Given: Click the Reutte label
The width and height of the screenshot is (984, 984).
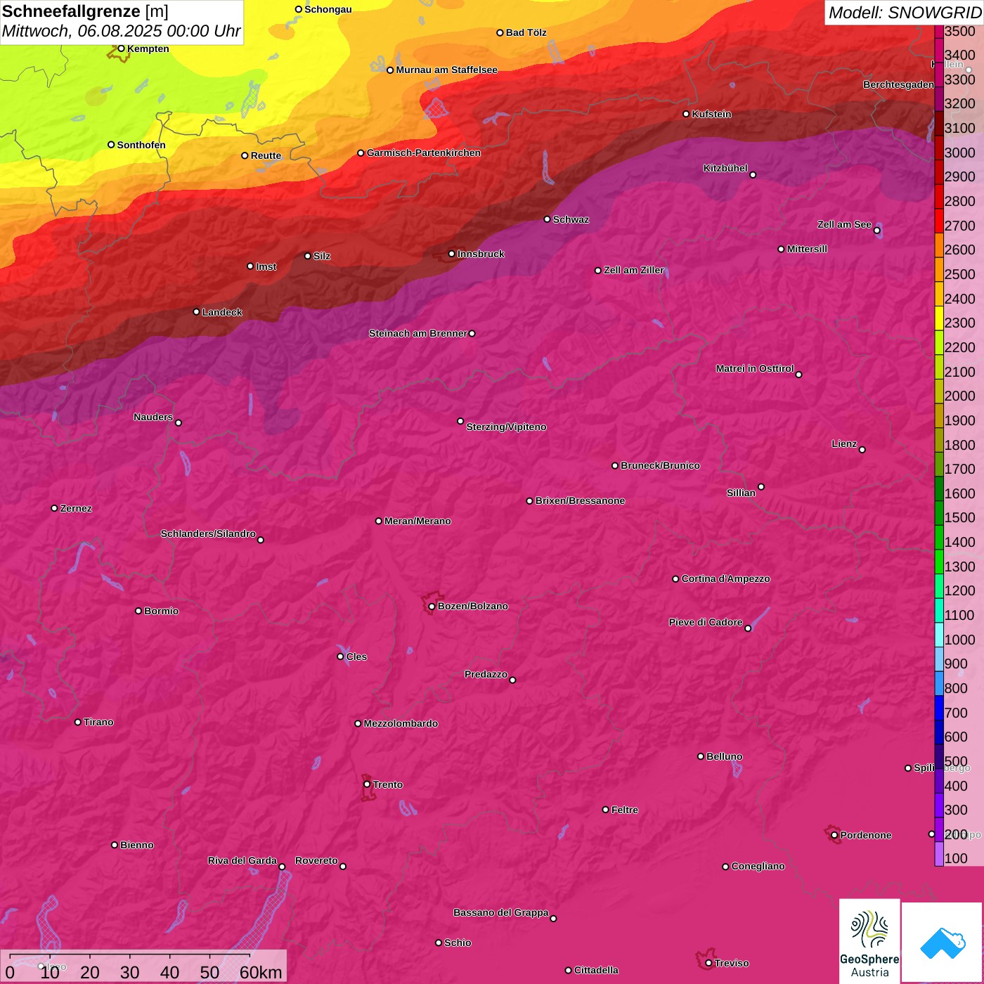Looking at the screenshot, I should [x=266, y=155].
